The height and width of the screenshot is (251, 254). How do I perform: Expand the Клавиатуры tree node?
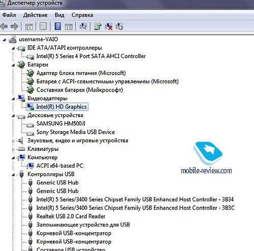click(x=13, y=149)
